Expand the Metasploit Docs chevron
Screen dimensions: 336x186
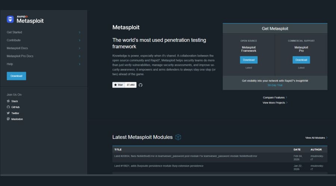(x=80, y=48)
